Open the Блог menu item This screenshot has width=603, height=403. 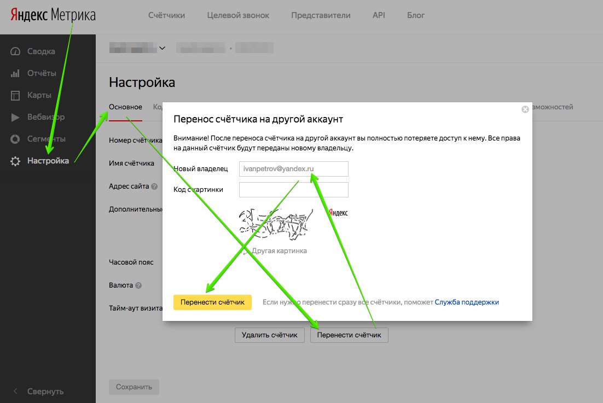tap(416, 15)
